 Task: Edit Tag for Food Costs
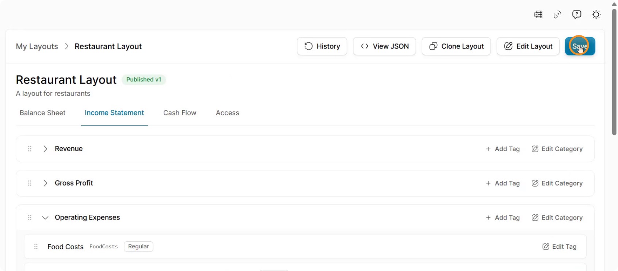pos(560,247)
